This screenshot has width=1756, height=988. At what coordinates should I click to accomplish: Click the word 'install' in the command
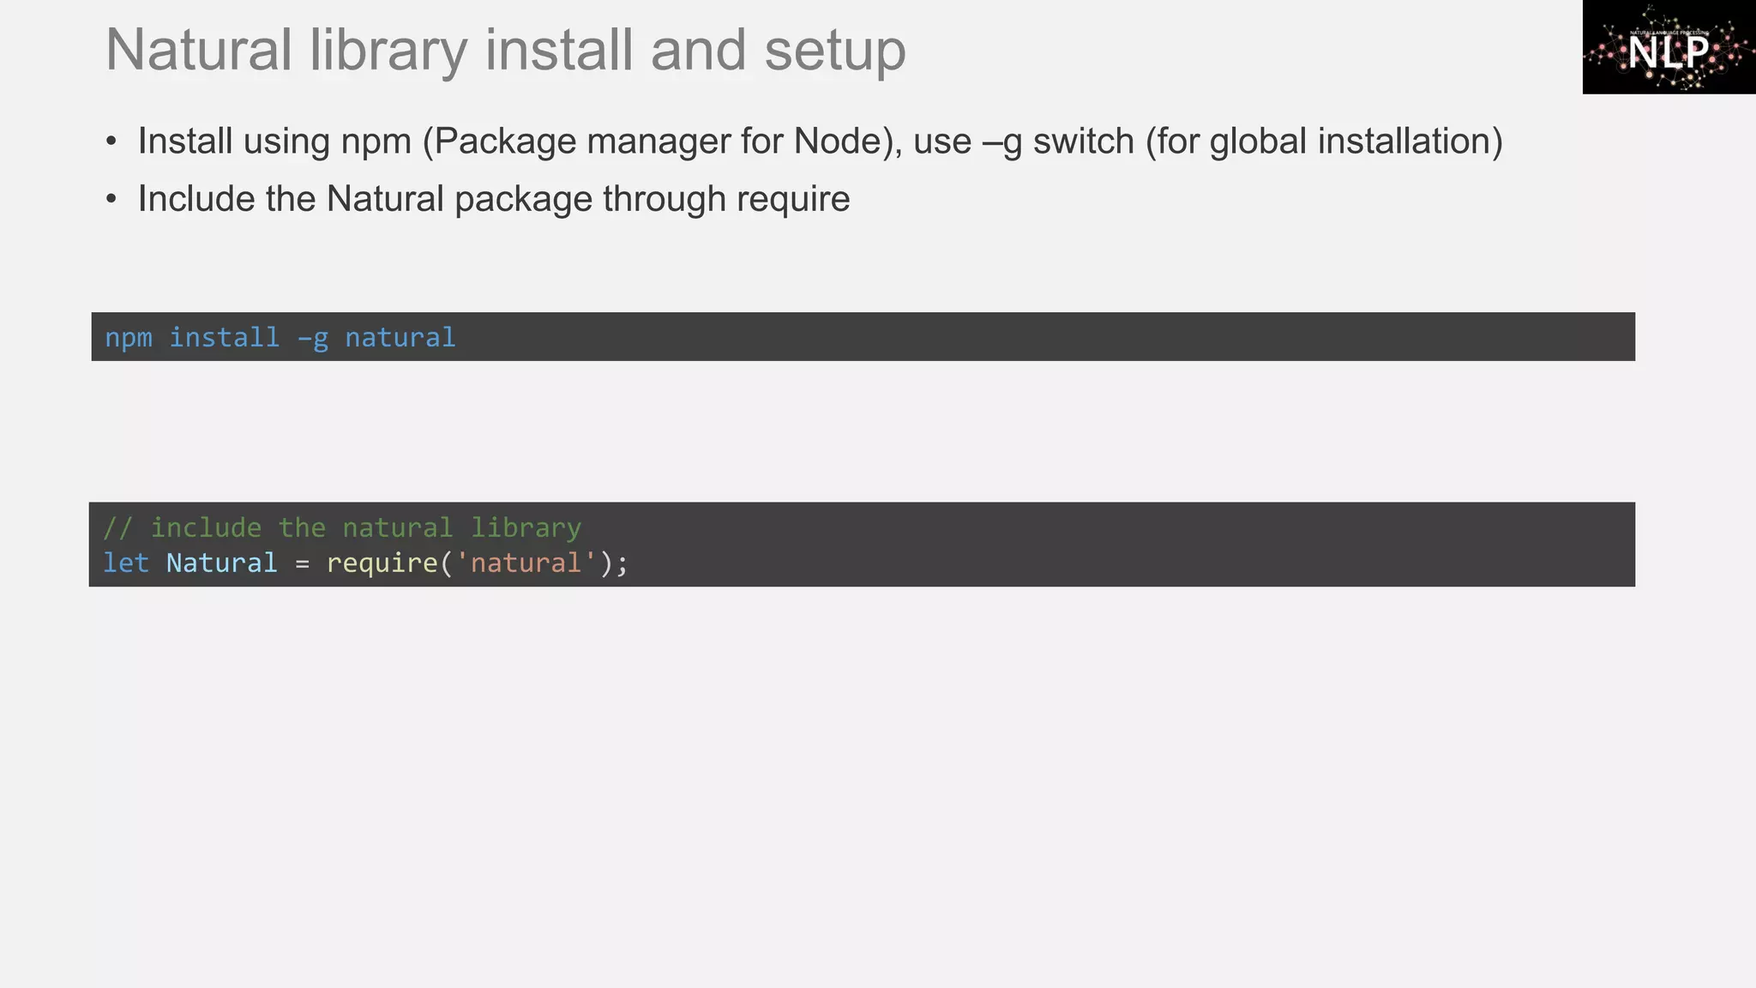coord(224,338)
